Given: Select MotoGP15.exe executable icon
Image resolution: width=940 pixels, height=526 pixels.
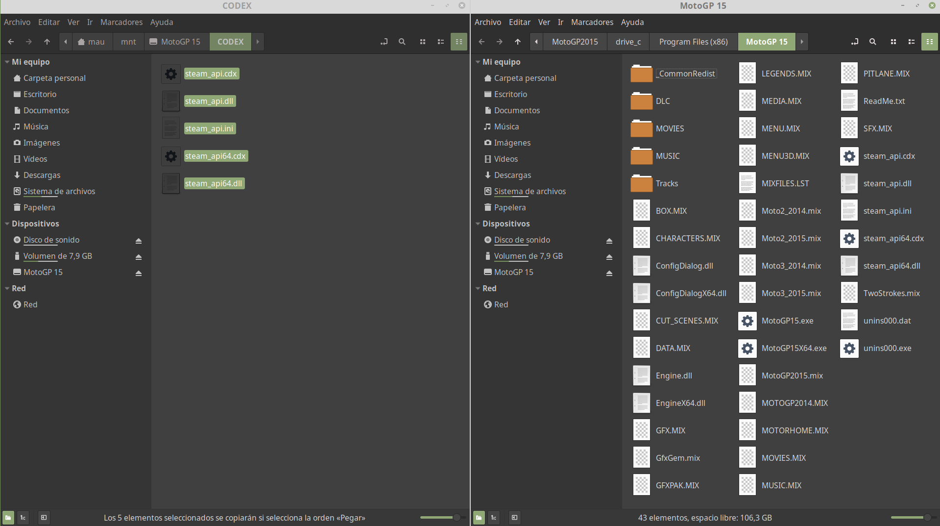Looking at the screenshot, I should click(747, 321).
